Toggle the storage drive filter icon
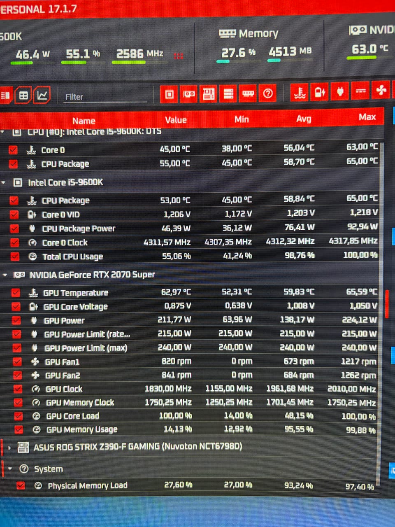This screenshot has height=527, width=395. [228, 93]
